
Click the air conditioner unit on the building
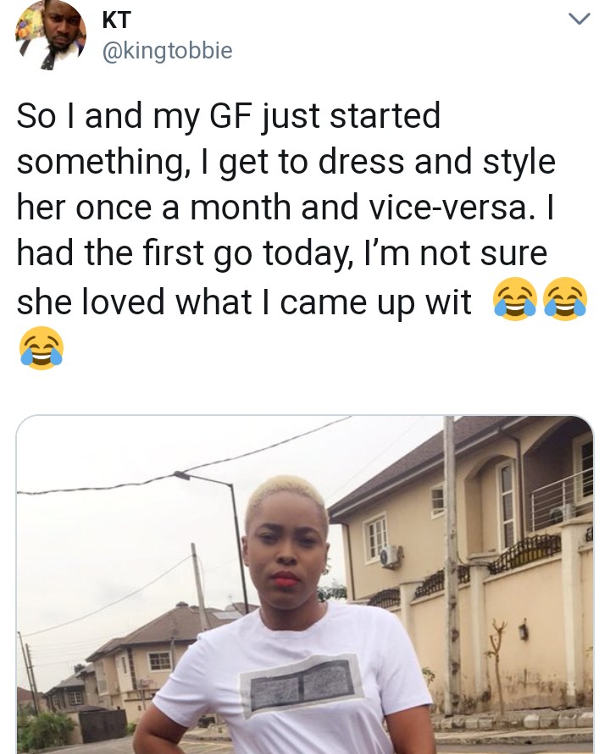click(x=391, y=557)
